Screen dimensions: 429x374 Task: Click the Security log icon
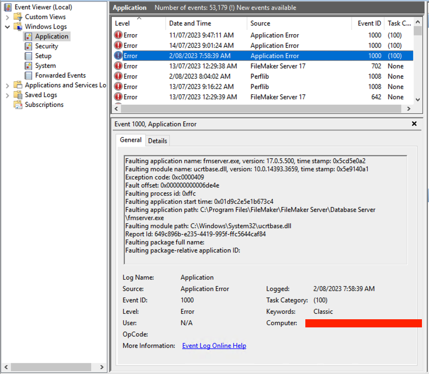pyautogui.click(x=28, y=46)
